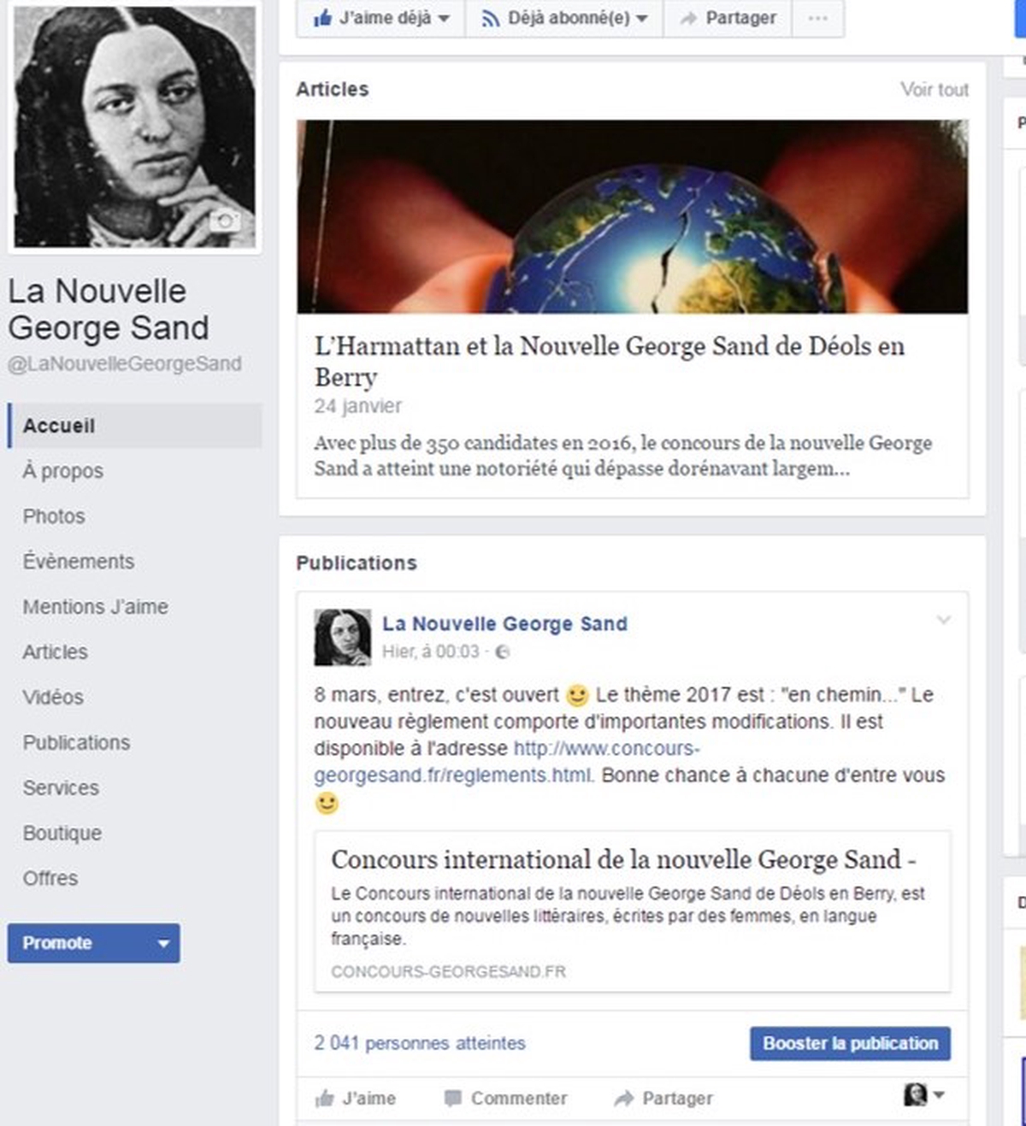
Task: Open the Promote dropdown
Action: tap(94, 943)
